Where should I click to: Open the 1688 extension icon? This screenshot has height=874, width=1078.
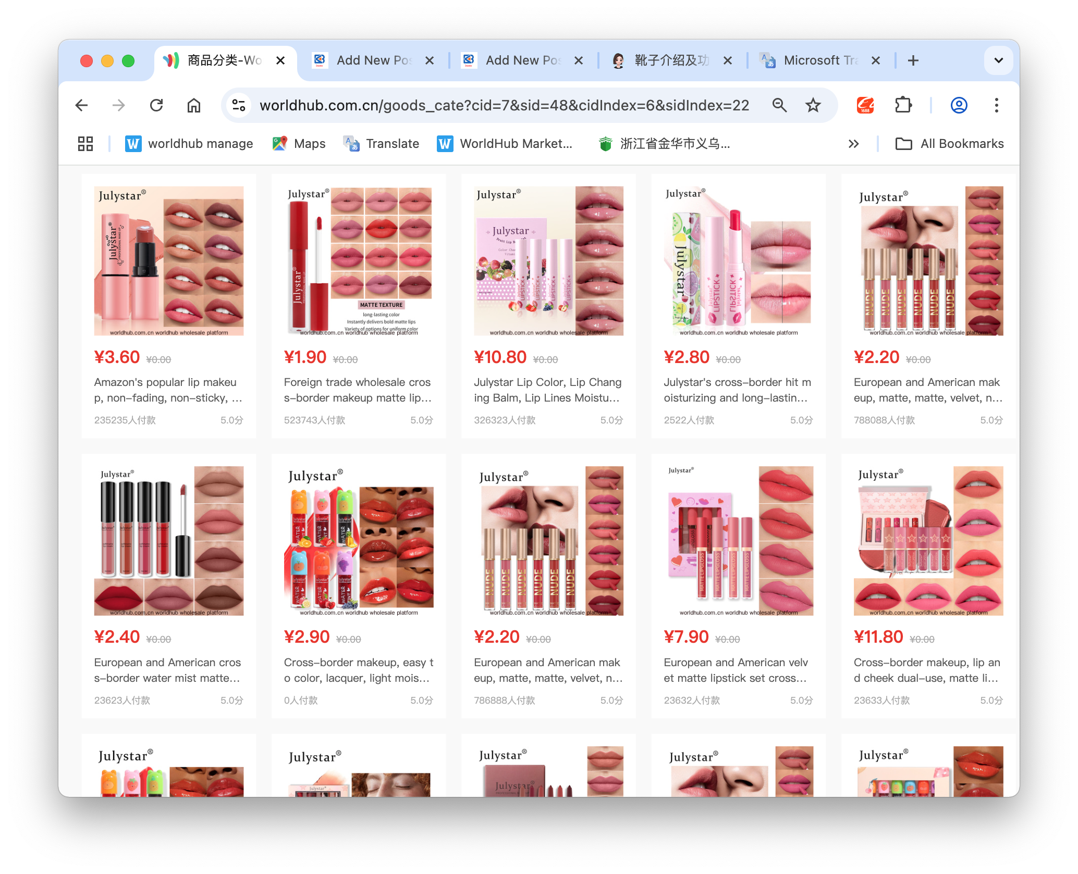coord(865,106)
